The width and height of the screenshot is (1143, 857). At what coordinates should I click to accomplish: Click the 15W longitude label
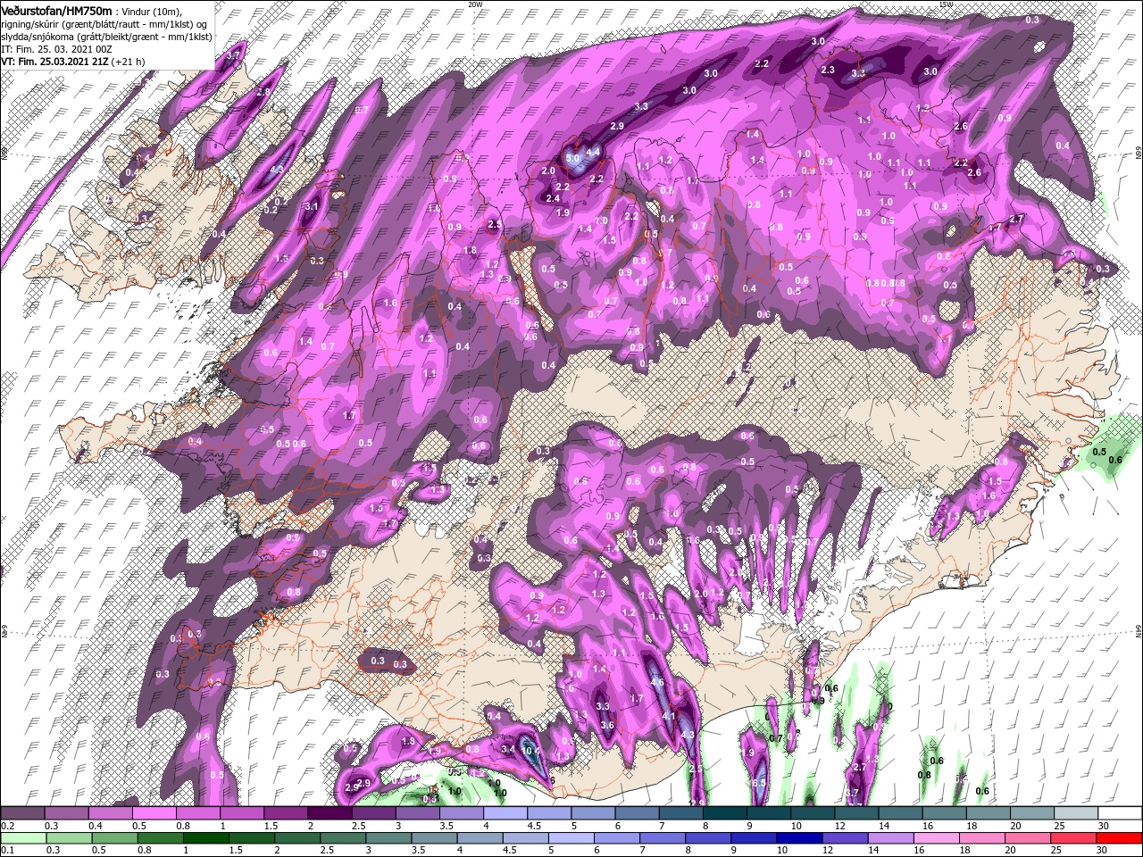[x=946, y=4]
